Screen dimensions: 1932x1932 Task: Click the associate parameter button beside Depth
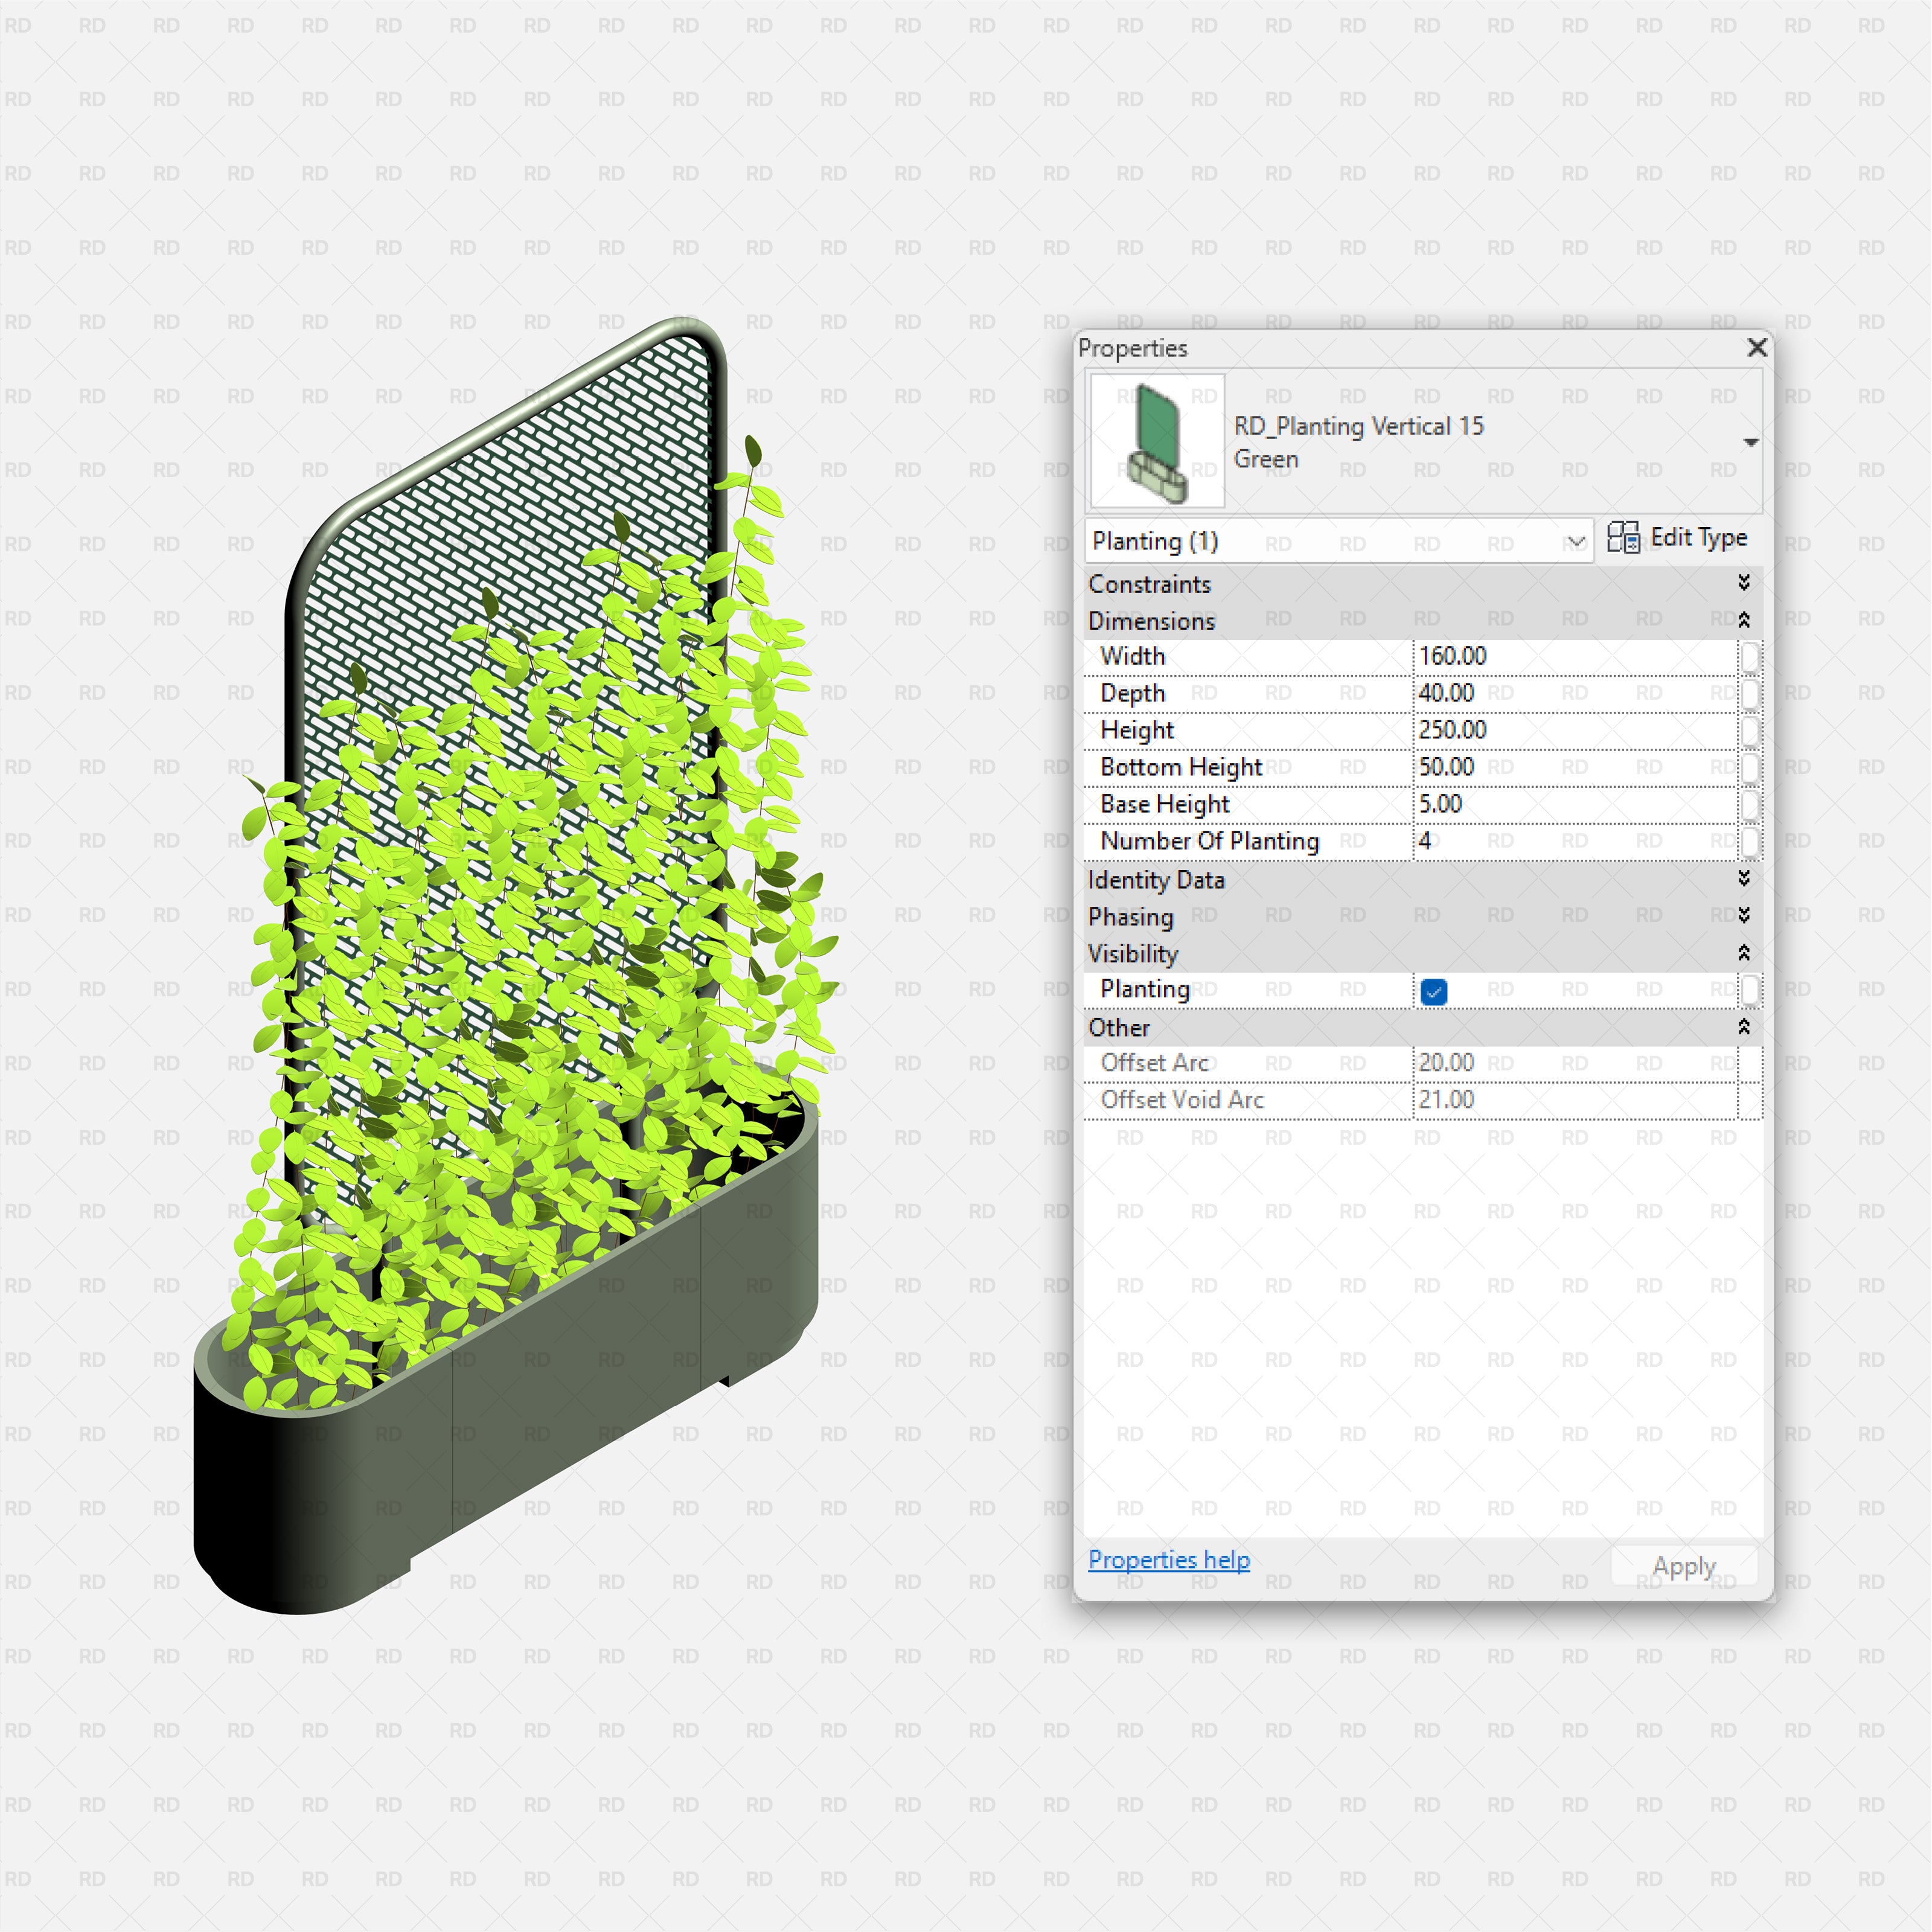[x=1750, y=693]
